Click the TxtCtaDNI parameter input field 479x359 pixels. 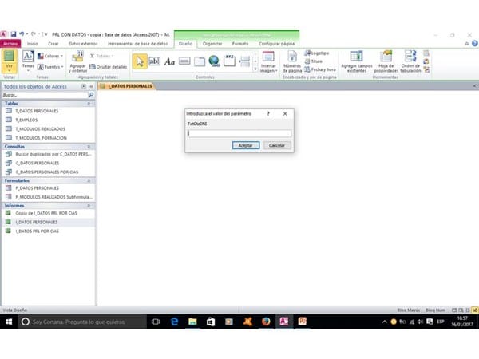(239, 133)
